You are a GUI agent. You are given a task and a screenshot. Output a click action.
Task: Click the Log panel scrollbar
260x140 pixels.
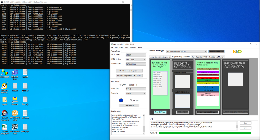point(237,126)
